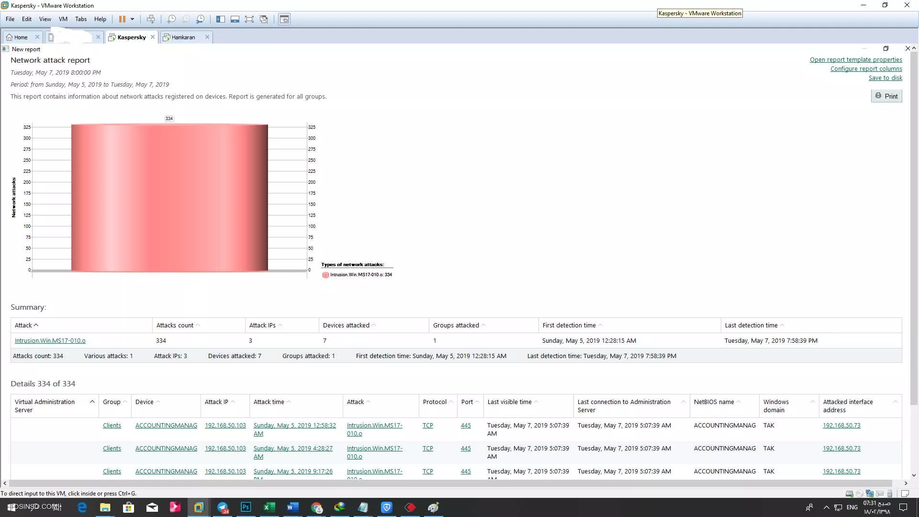Image resolution: width=919 pixels, height=517 pixels.
Task: Open Excel from taskbar
Action: [269, 507]
